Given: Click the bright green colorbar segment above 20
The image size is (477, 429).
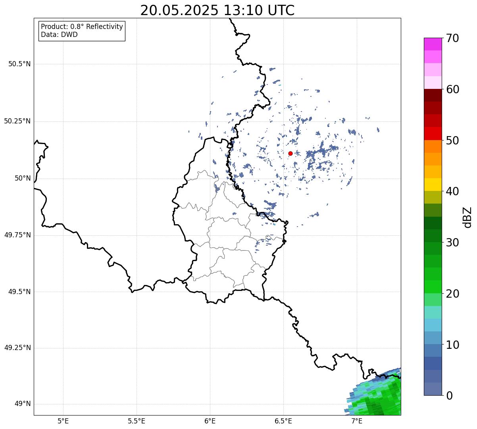Looking at the screenshot, I should pos(433,287).
